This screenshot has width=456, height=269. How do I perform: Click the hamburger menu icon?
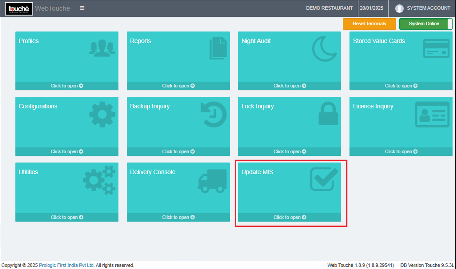82,8
